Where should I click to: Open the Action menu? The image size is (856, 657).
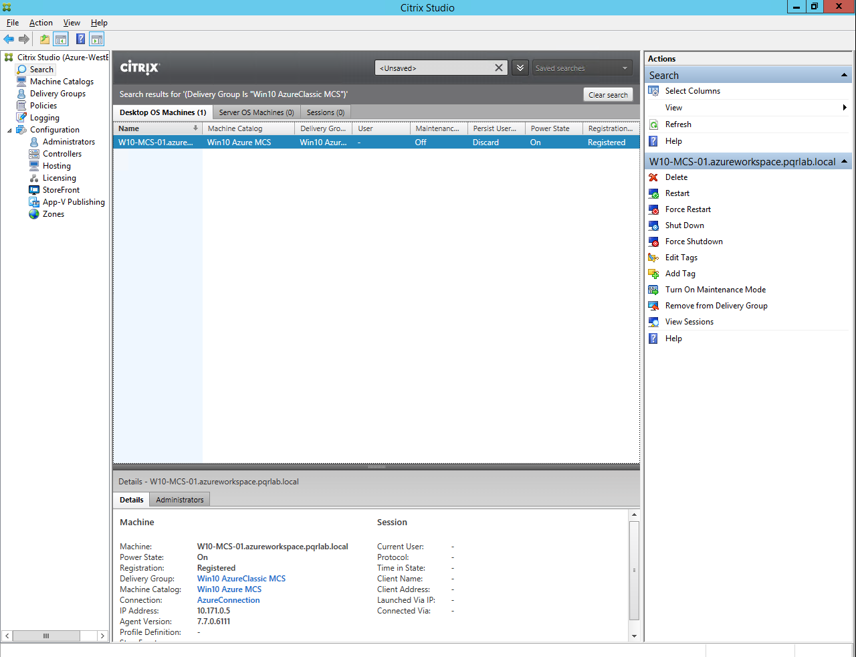point(41,23)
